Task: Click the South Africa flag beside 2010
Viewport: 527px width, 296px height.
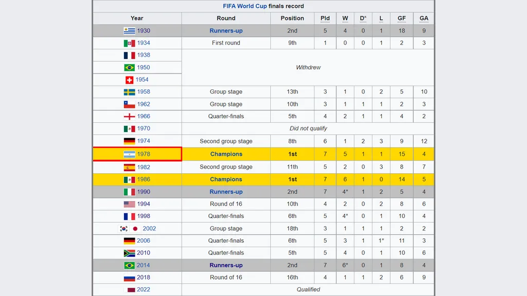Action: 129,253
